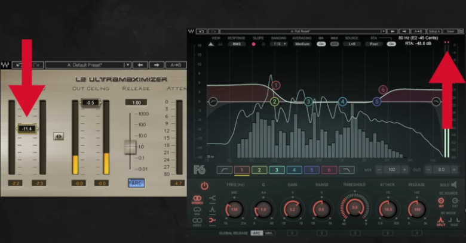466x243 pixels.
Task: Open the F6 'A: Full Reset' preset menu
Action: [301, 31]
